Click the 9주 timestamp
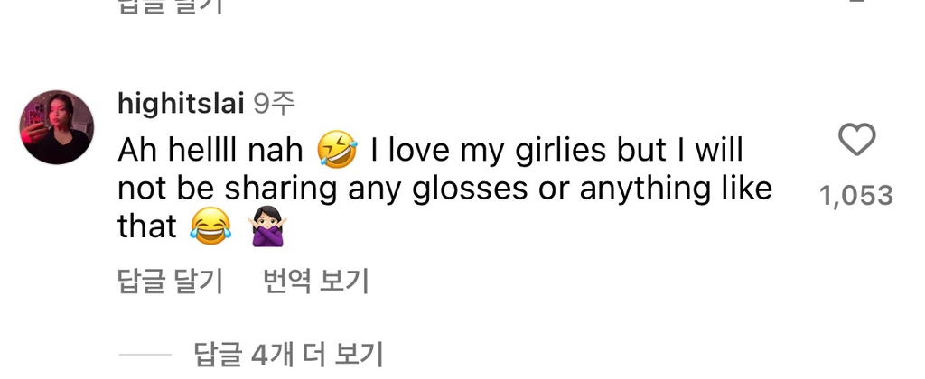This screenshot has width=925, height=379. pyautogui.click(x=274, y=105)
